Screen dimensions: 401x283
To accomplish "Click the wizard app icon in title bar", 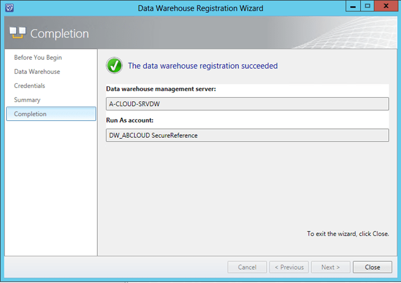I will (10, 8).
